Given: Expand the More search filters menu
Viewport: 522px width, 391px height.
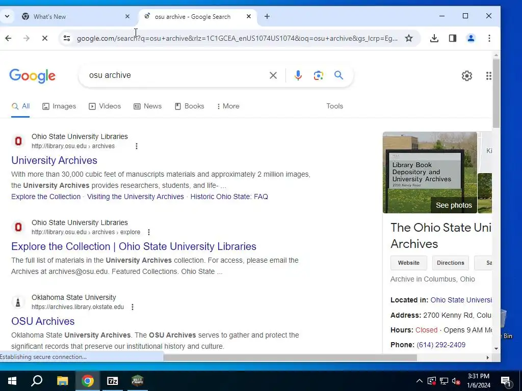Looking at the screenshot, I should point(228,106).
